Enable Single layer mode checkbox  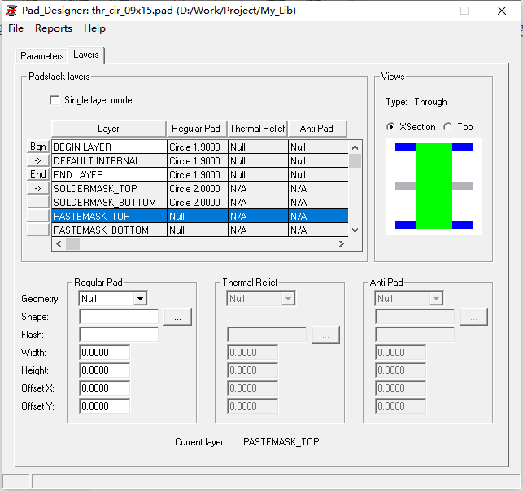tap(54, 100)
